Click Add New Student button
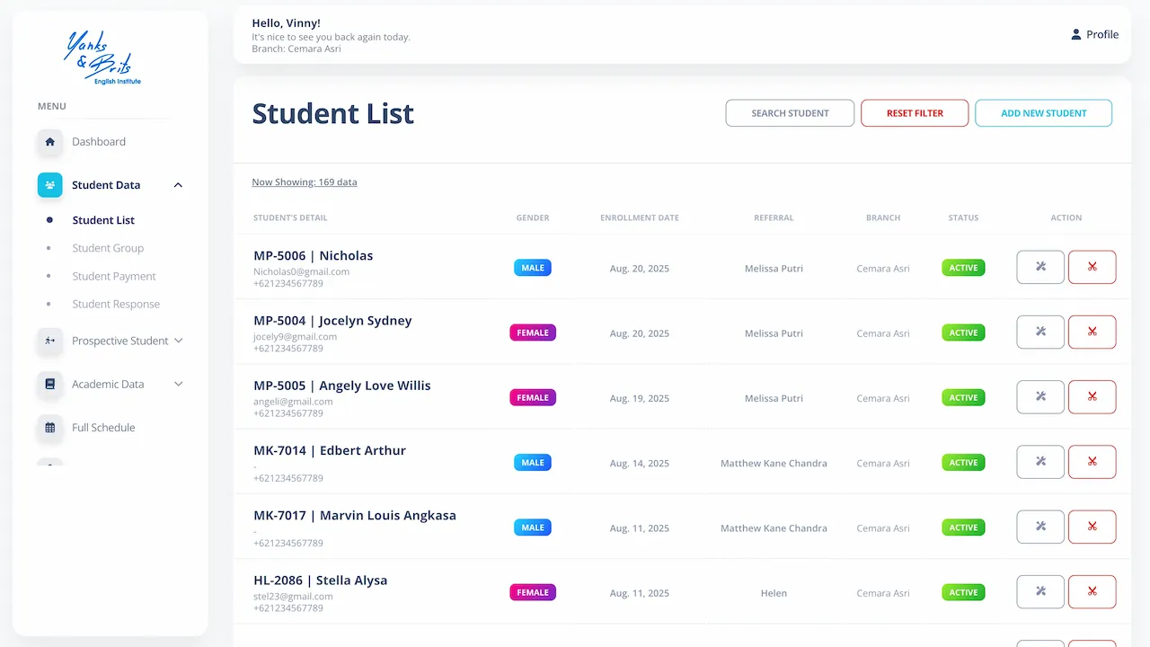The image size is (1150, 647). (x=1043, y=113)
